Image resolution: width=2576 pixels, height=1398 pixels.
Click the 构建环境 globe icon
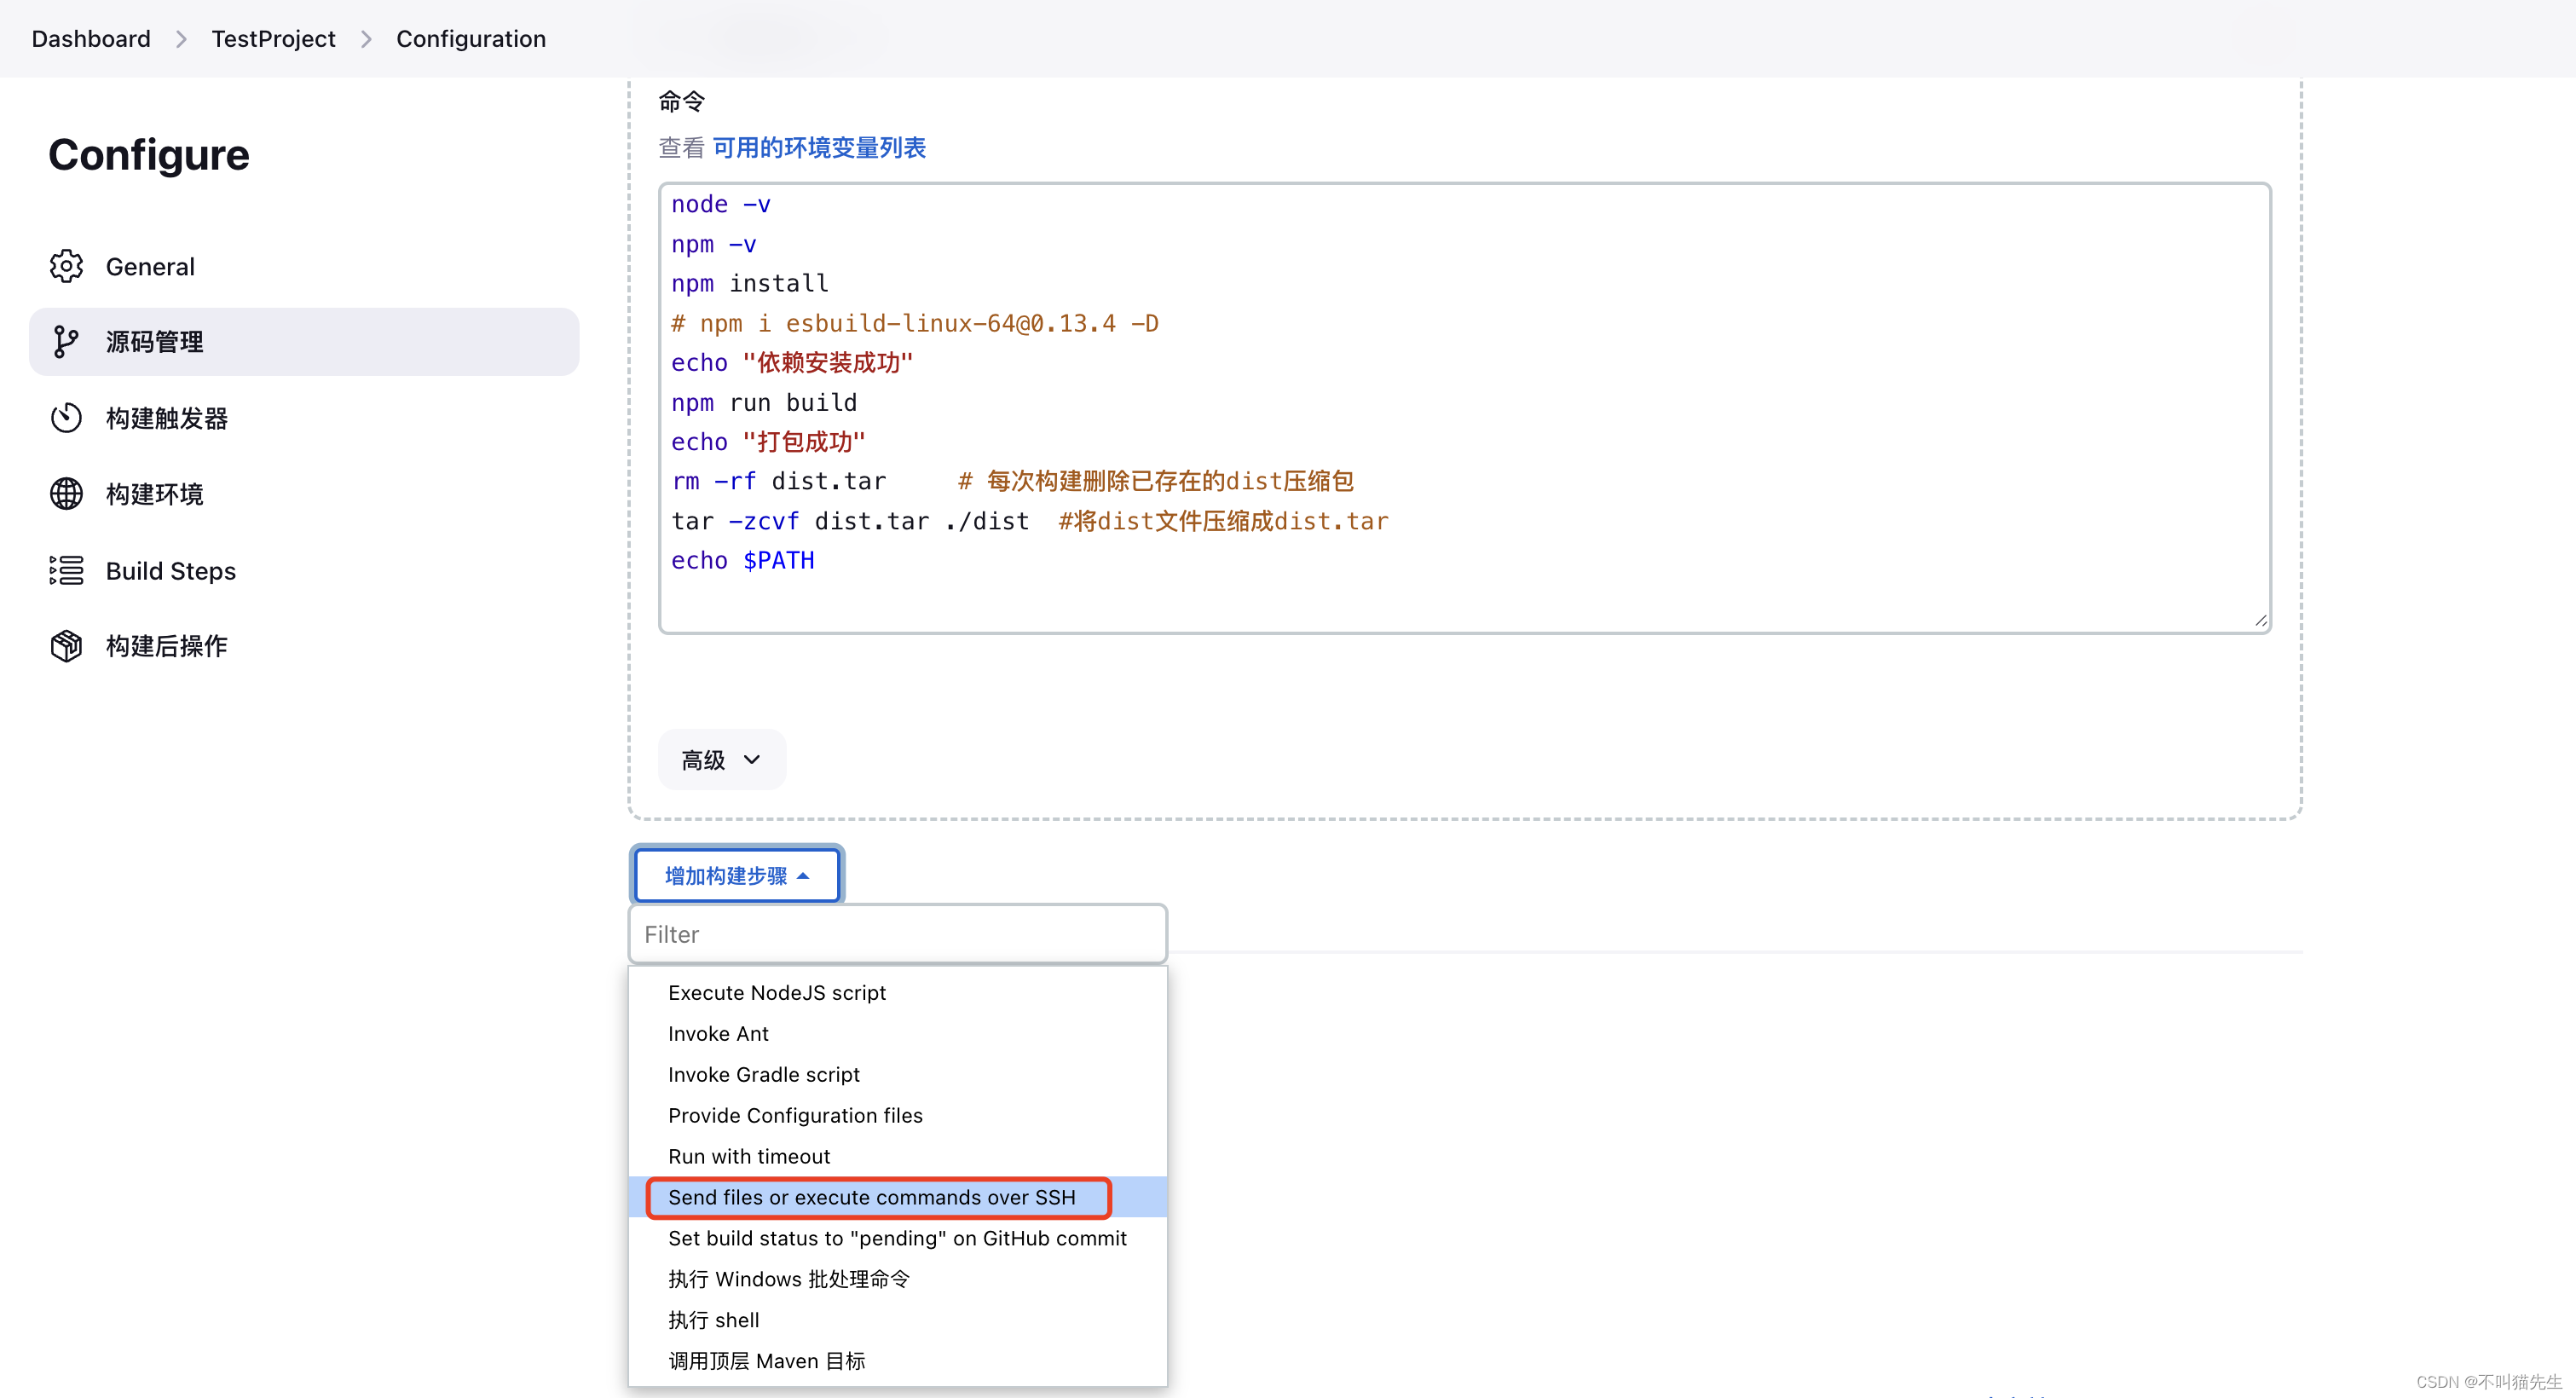(x=66, y=494)
